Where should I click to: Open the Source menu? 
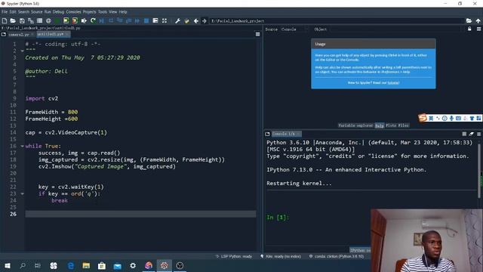(x=37, y=12)
